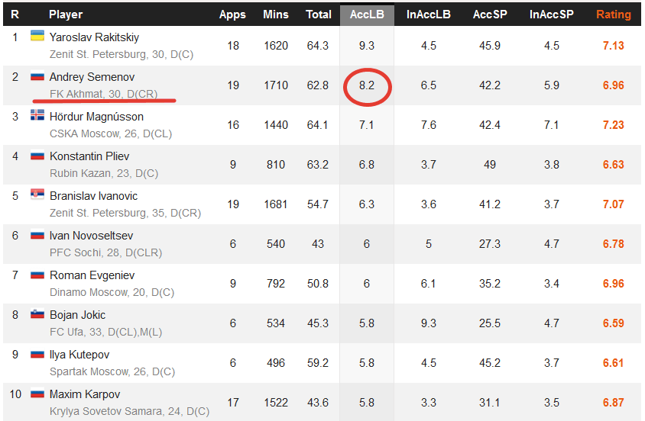Click the Russian flag beside Maxim Karpov
The height and width of the screenshot is (421, 645).
pos(37,394)
